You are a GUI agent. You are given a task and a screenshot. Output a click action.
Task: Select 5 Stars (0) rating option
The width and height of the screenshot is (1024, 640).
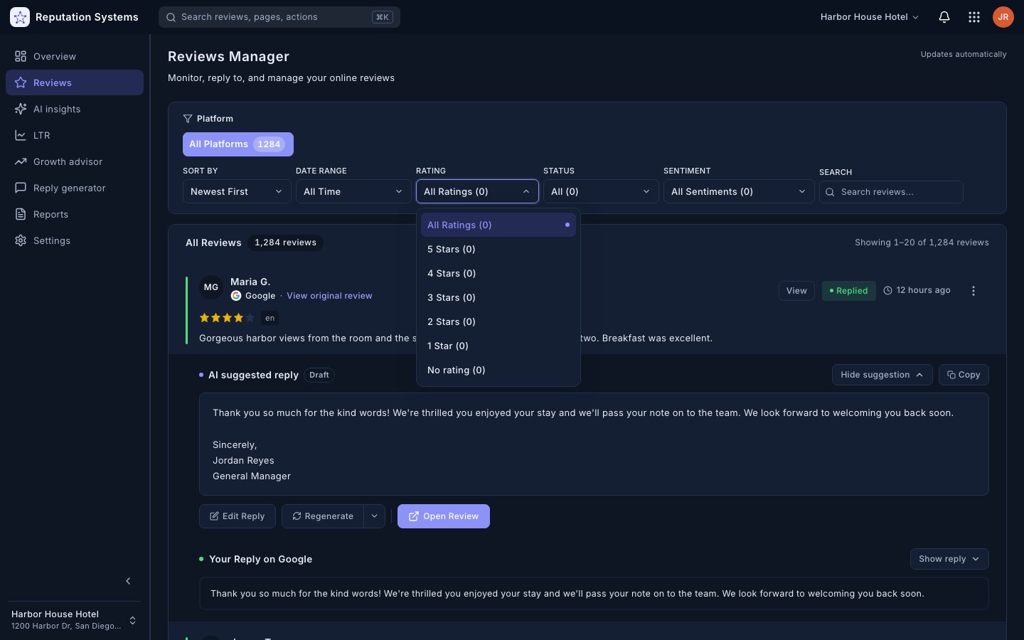coord(498,249)
